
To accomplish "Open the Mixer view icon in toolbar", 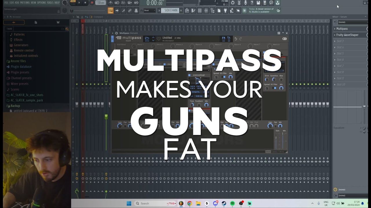I will pos(206,10).
